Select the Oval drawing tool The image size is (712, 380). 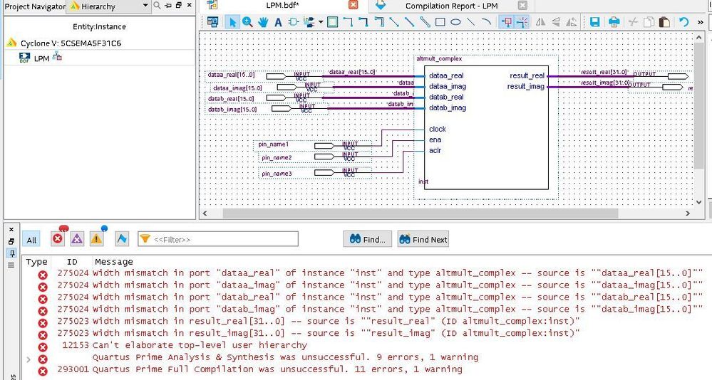coord(455,22)
